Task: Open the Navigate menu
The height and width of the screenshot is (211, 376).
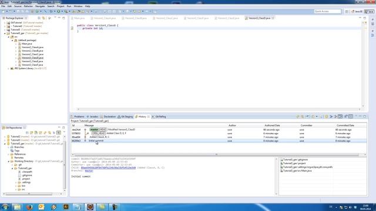Action: point(40,6)
